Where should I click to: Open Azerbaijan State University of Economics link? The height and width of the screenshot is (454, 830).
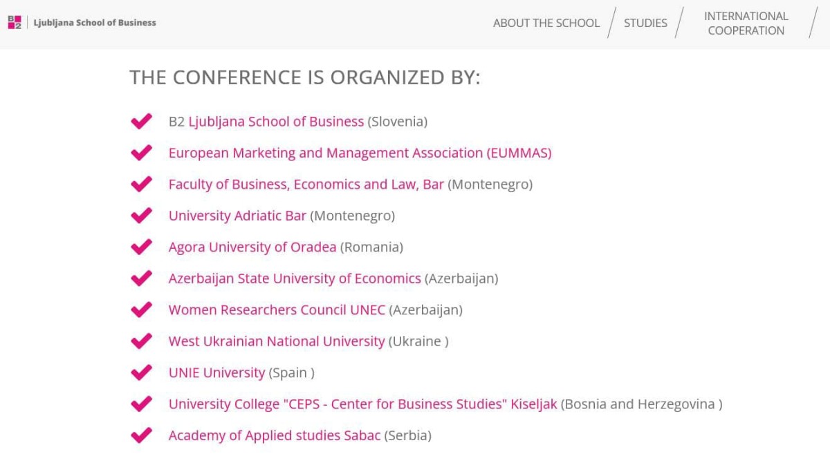click(295, 278)
